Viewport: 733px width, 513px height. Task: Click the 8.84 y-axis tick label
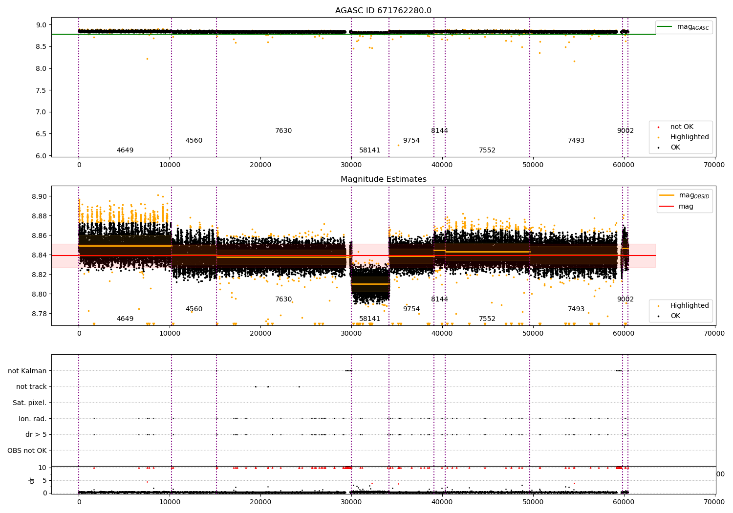coord(39,255)
